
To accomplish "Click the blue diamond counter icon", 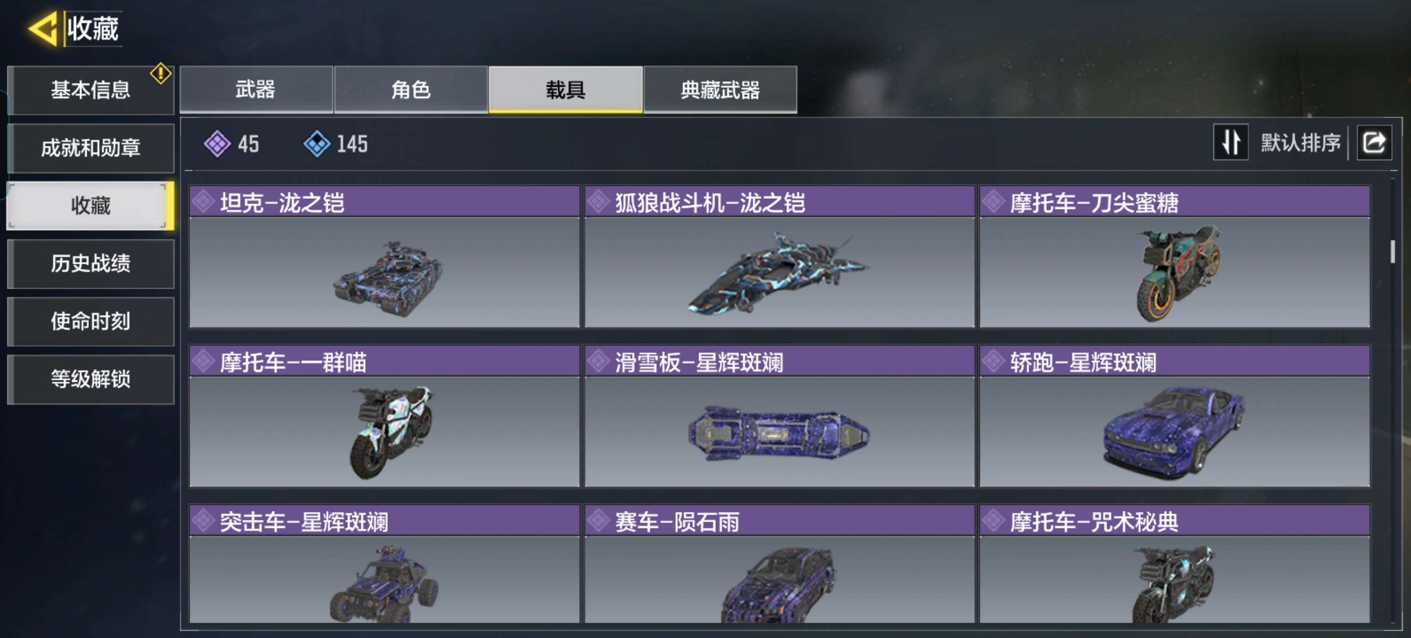I will (x=317, y=144).
